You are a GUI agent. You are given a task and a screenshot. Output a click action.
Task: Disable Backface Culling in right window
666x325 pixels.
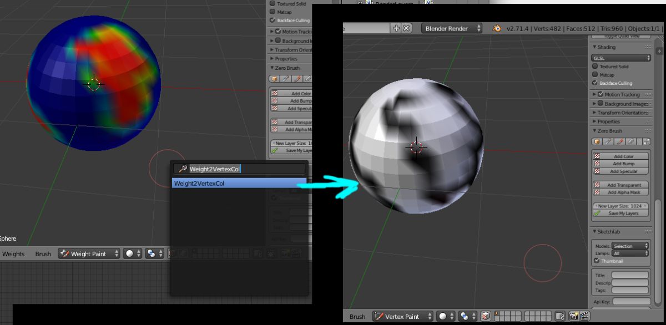point(595,83)
